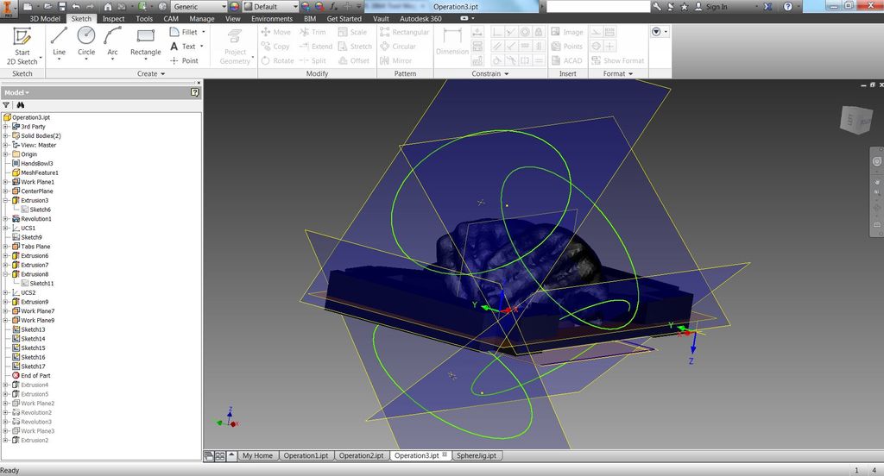Image resolution: width=884 pixels, height=476 pixels.
Task: Switch to the Manage ribbon tab
Action: [x=202, y=19]
